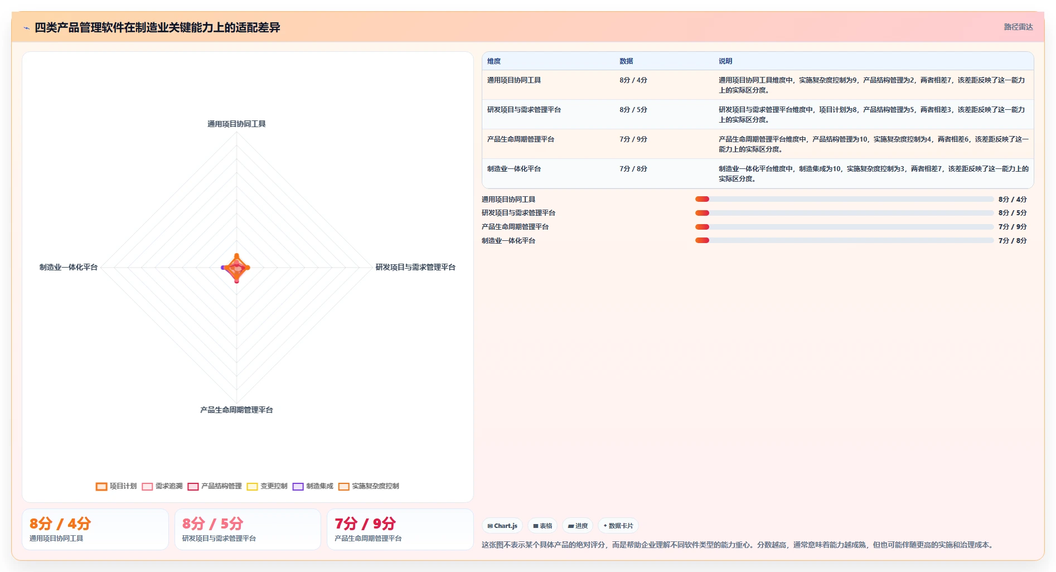Viewport: 1056px width, 572px height.
Task: Toggle the 项目计划 legend item
Action: tap(116, 486)
